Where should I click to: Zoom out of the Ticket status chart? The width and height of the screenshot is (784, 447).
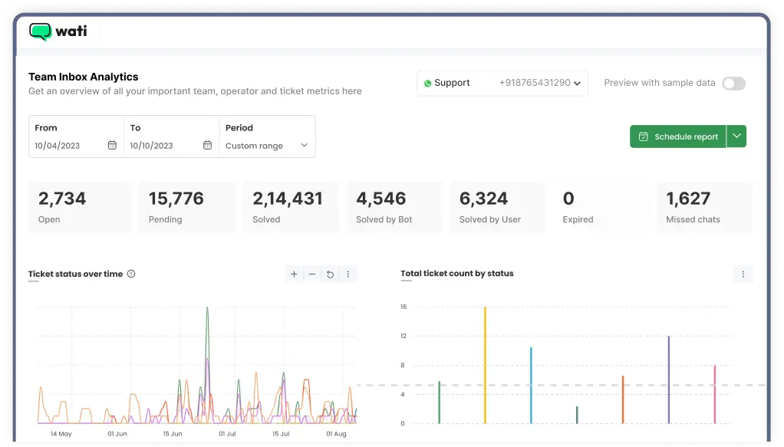pos(311,274)
